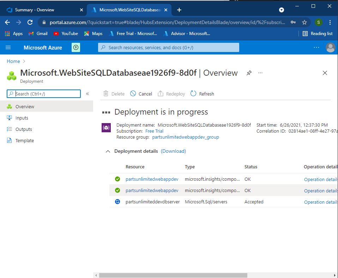Click the Azure search resources input field
This screenshot has height=278, width=338.
pyautogui.click(x=168, y=47)
